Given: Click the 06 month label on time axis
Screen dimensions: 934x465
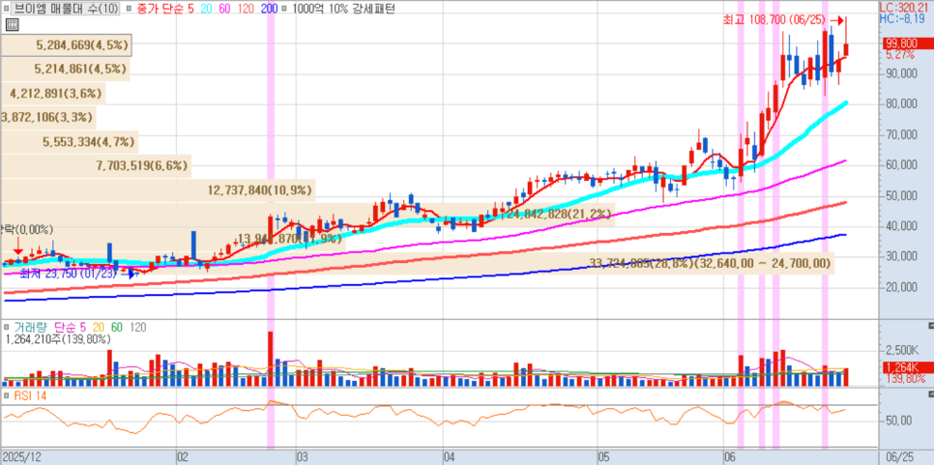Looking at the screenshot, I should point(730,456).
